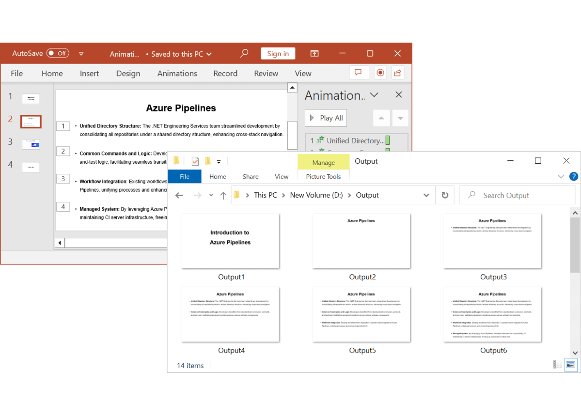Switch to the Insert tab

pos(89,73)
